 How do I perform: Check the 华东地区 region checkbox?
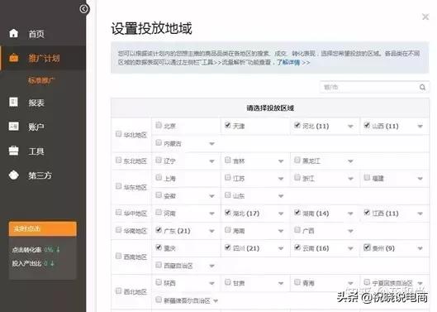(x=118, y=186)
